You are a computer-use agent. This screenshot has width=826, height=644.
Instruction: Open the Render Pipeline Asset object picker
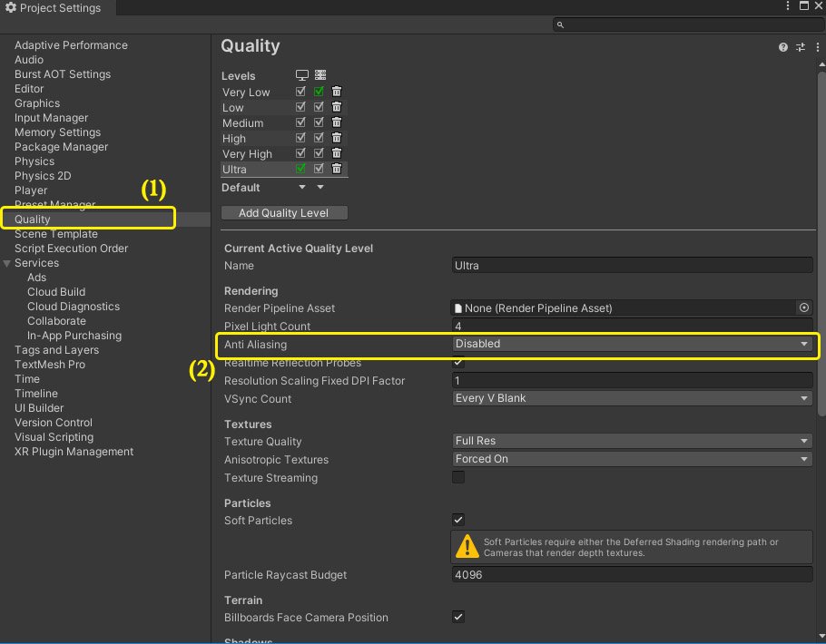tap(803, 308)
